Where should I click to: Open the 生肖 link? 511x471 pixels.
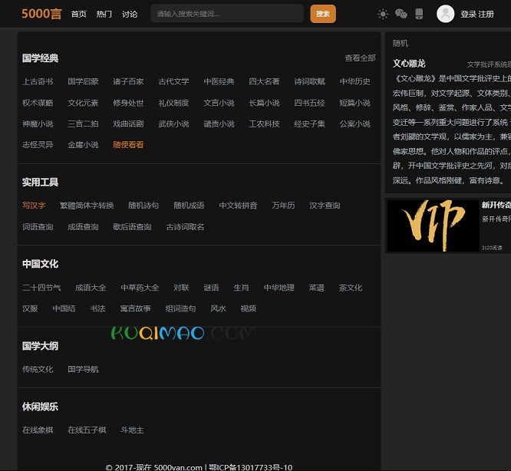pyautogui.click(x=242, y=288)
